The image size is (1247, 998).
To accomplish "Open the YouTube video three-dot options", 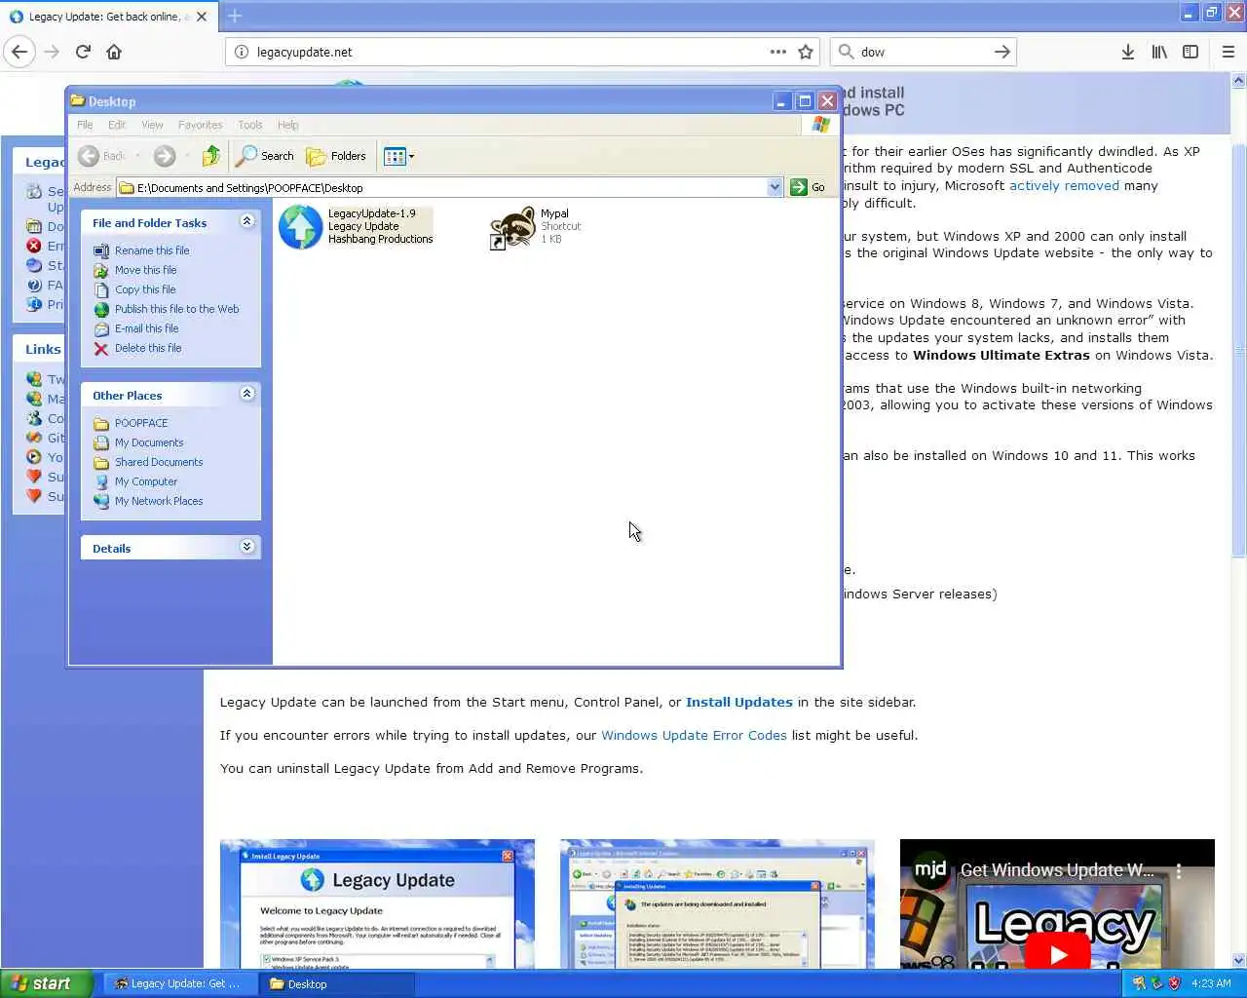I will point(1179,870).
